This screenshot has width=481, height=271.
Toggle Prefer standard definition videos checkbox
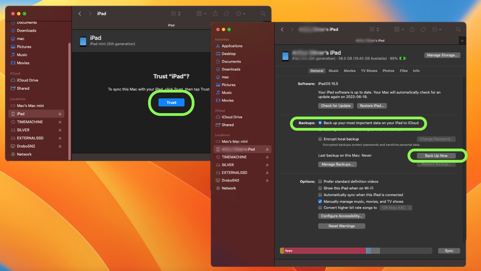(x=320, y=182)
